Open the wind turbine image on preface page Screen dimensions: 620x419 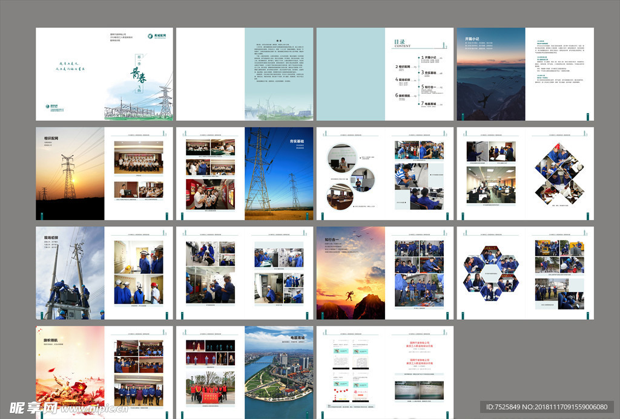pyautogui.click(x=279, y=109)
